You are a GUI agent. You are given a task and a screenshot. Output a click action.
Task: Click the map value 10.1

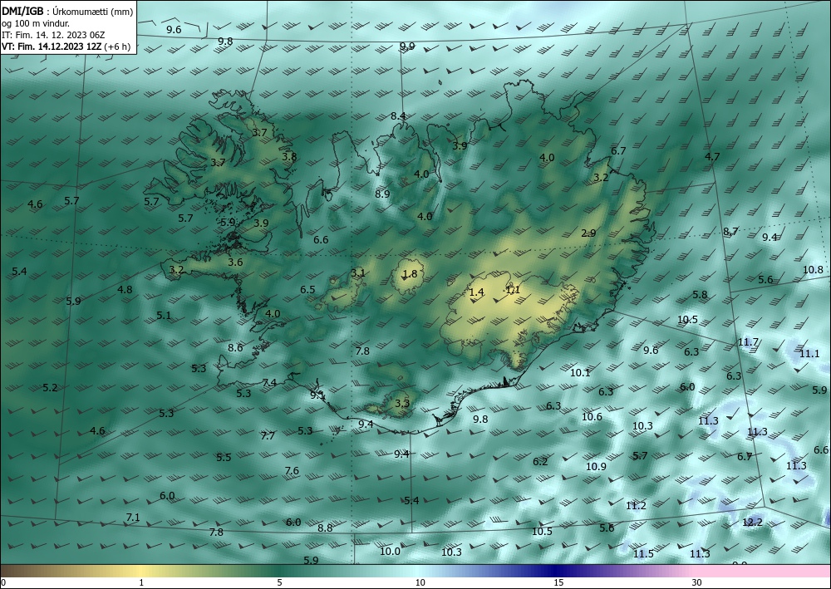point(580,372)
